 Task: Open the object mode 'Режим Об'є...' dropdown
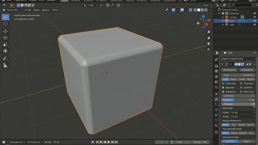12,10
